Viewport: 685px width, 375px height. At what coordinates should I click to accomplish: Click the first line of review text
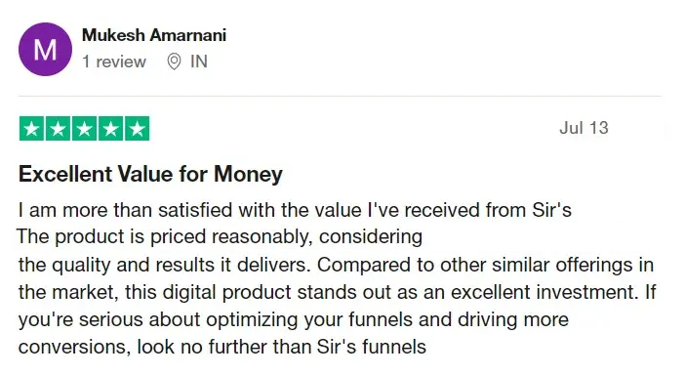coord(295,210)
